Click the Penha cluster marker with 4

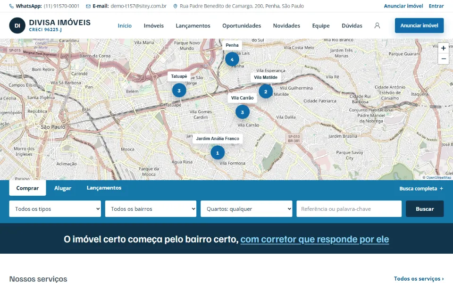(232, 59)
